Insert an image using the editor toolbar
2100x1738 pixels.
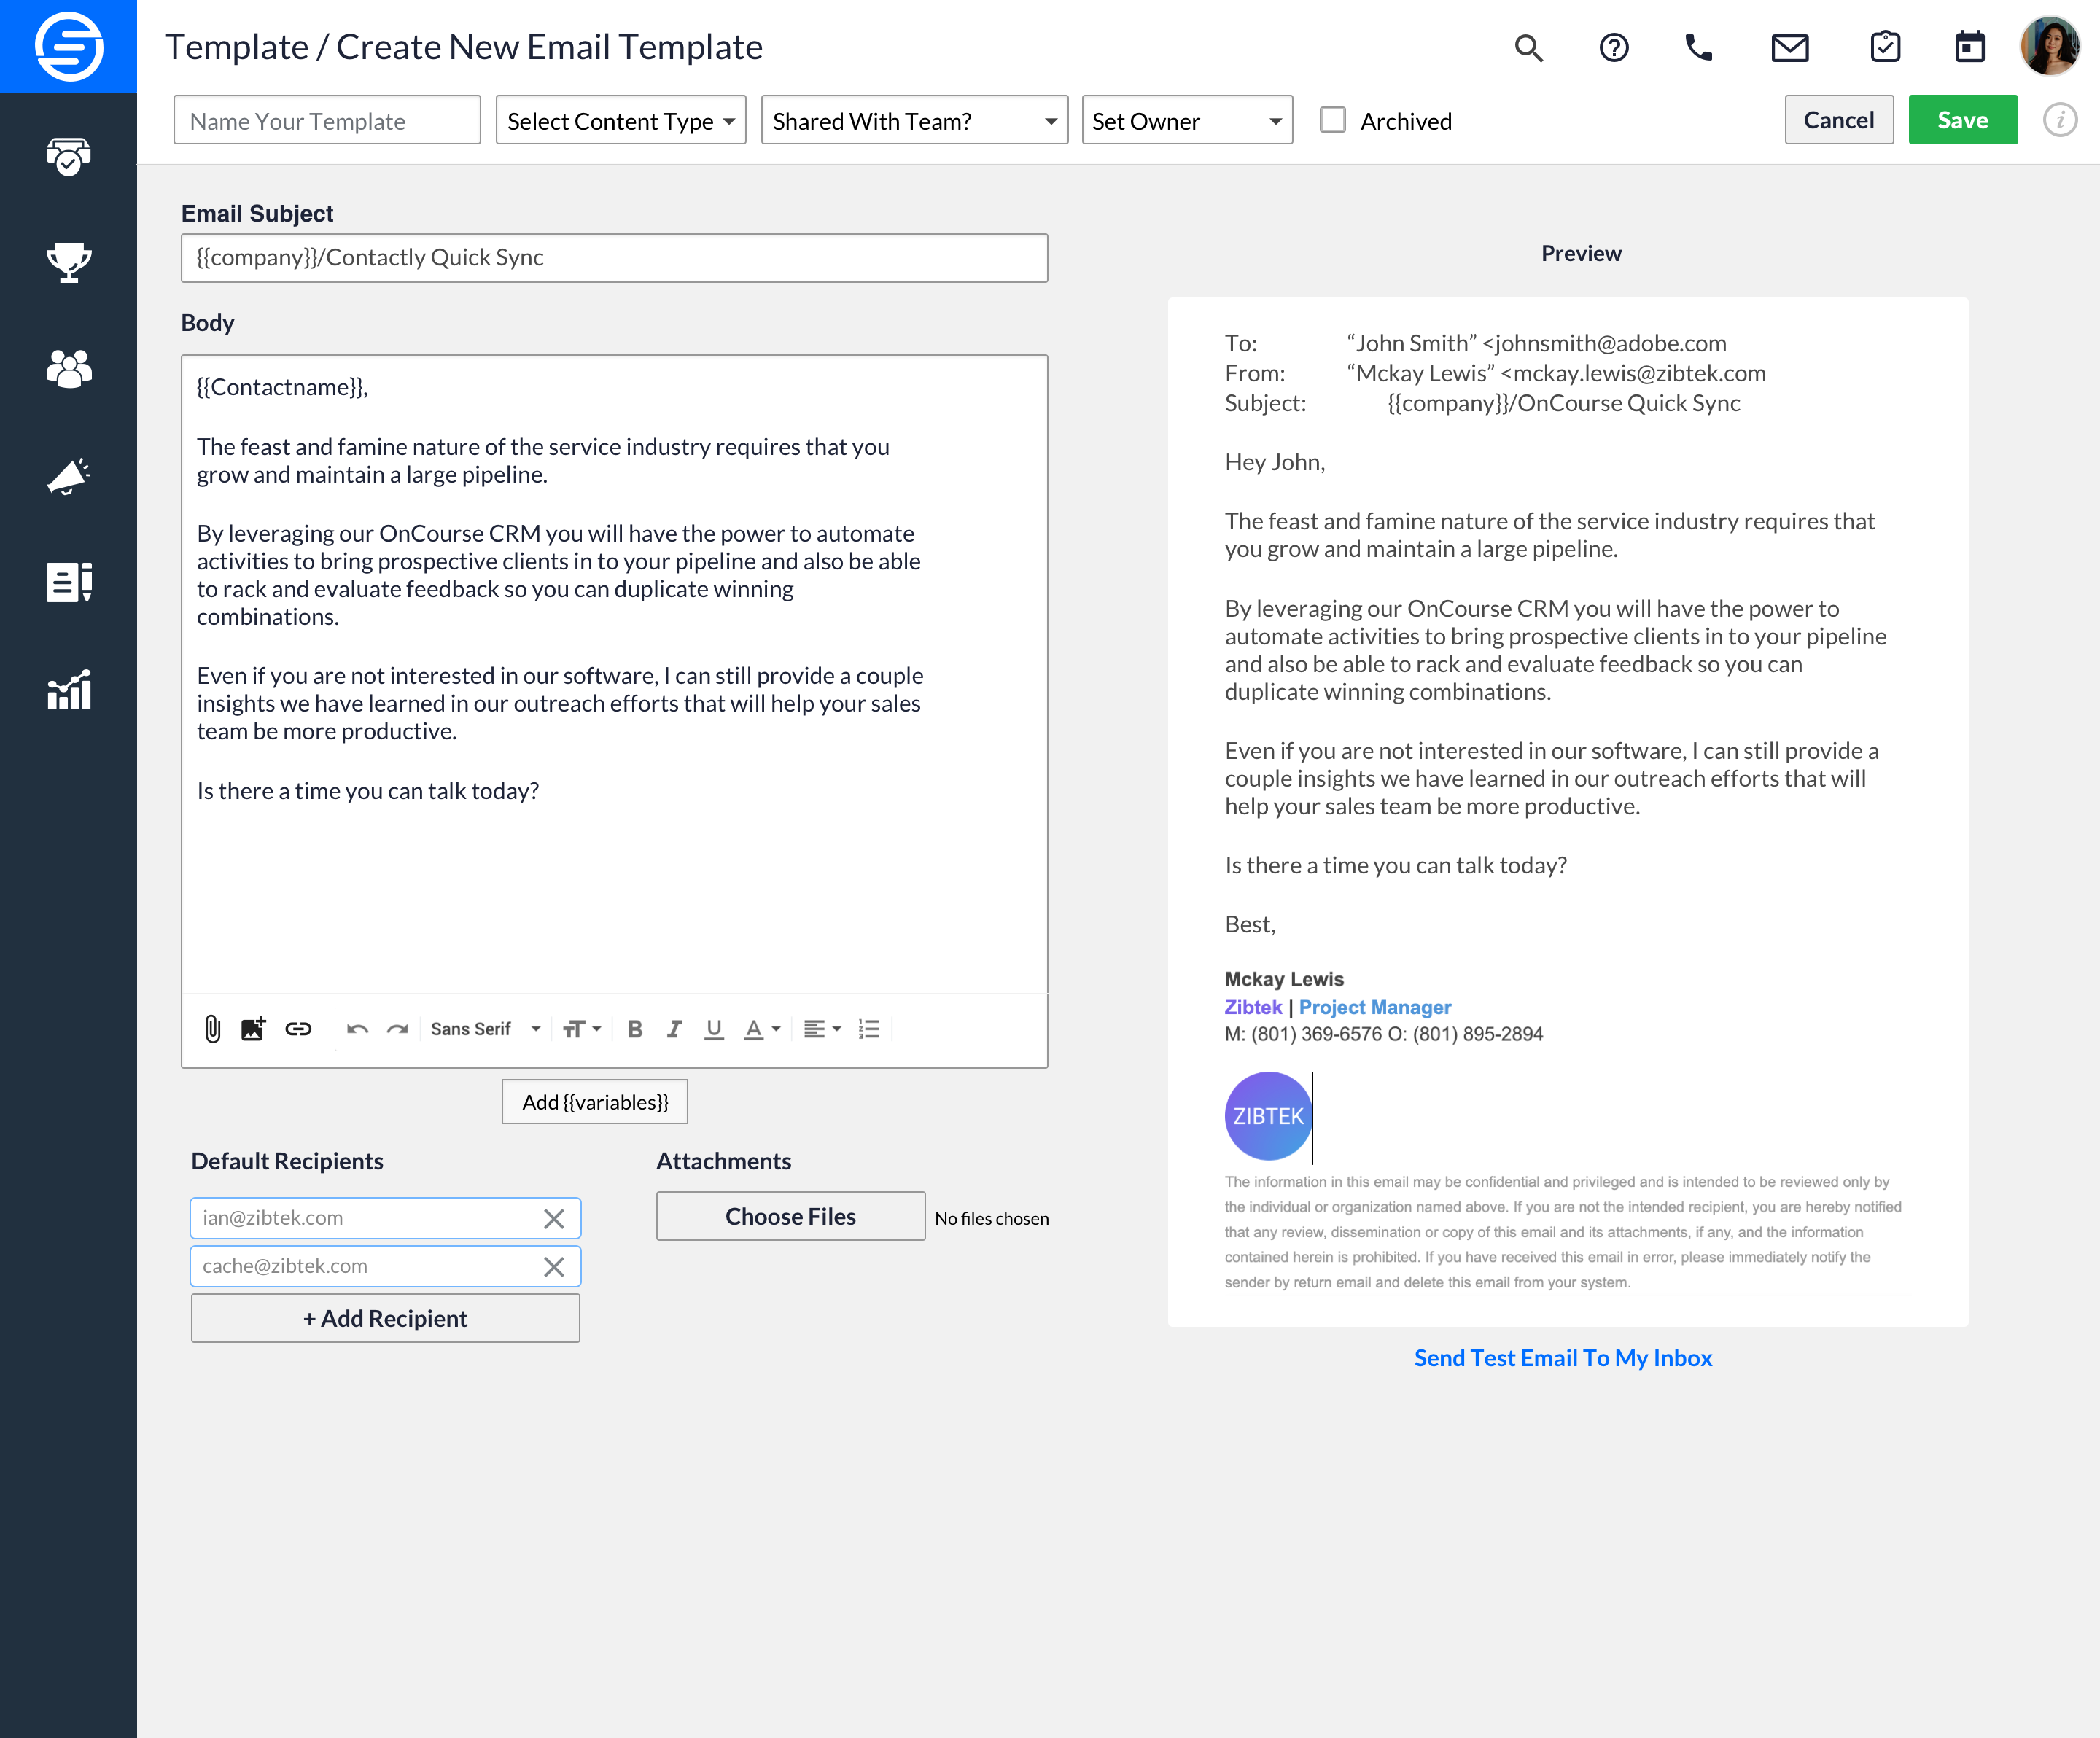252,1028
